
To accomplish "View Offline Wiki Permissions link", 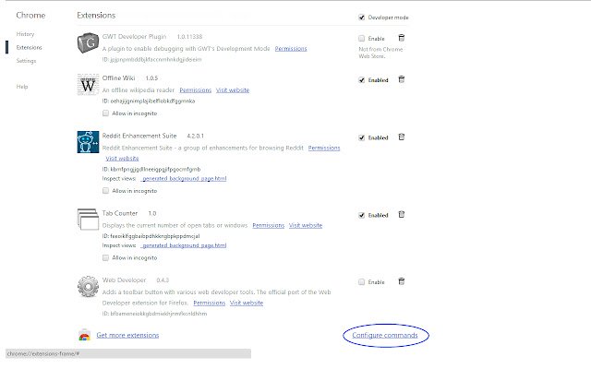I will pos(195,90).
